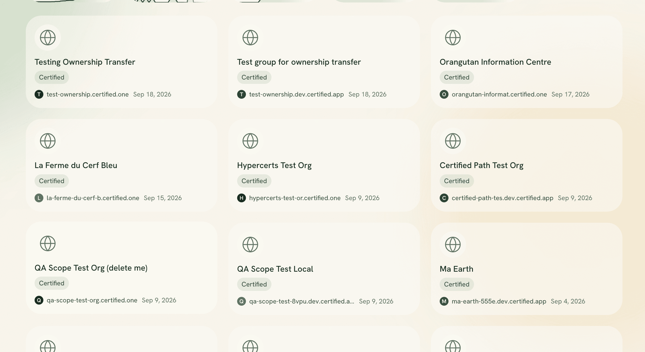This screenshot has width=645, height=352.
Task: Click Certified badge on Testing Ownership Transfer
Action: [52, 77]
